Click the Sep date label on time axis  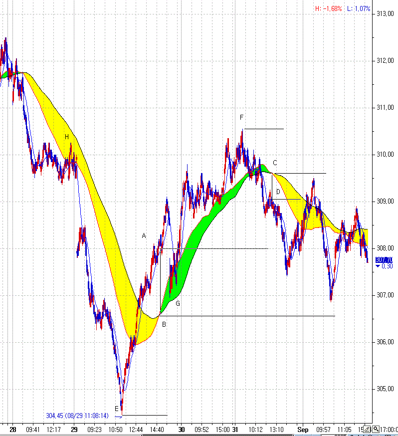(303, 429)
